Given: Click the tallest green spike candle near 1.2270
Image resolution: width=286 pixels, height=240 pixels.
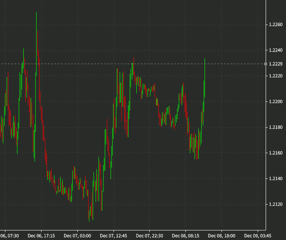Looking at the screenshot, I should 37,44.
